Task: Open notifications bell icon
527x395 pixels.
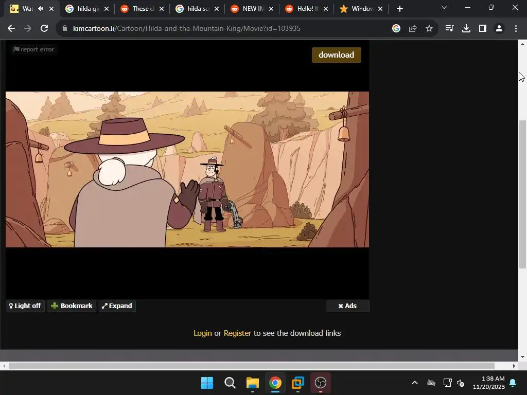Action: click(x=513, y=383)
